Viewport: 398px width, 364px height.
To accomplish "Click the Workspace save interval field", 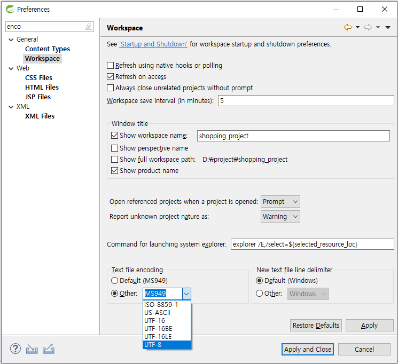I will coord(306,101).
